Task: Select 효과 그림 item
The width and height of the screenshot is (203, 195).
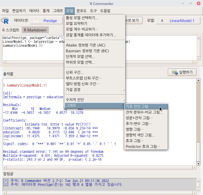Action: (x=146, y=141)
